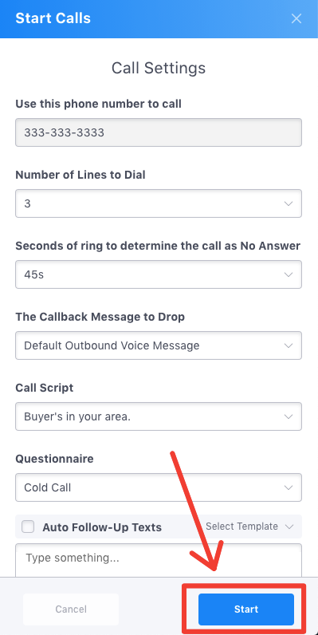Click the chevron arrow in the Call Script field
The height and width of the screenshot is (635, 318).
tap(289, 416)
